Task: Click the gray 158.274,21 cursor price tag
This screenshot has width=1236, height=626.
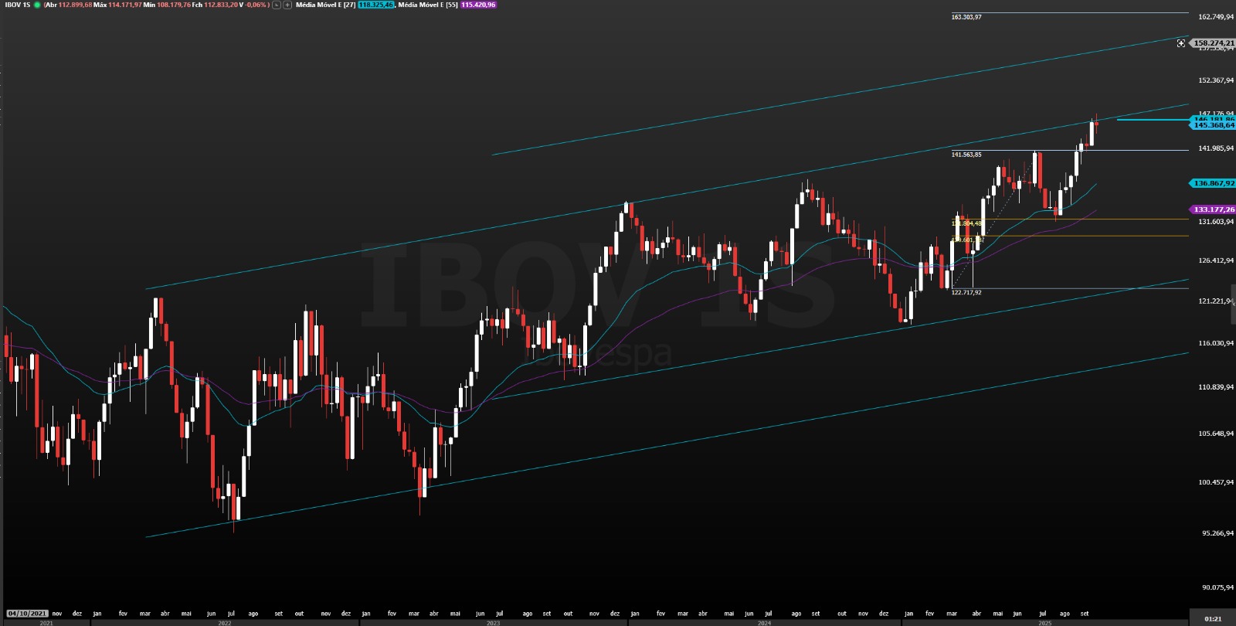Action: click(x=1213, y=43)
